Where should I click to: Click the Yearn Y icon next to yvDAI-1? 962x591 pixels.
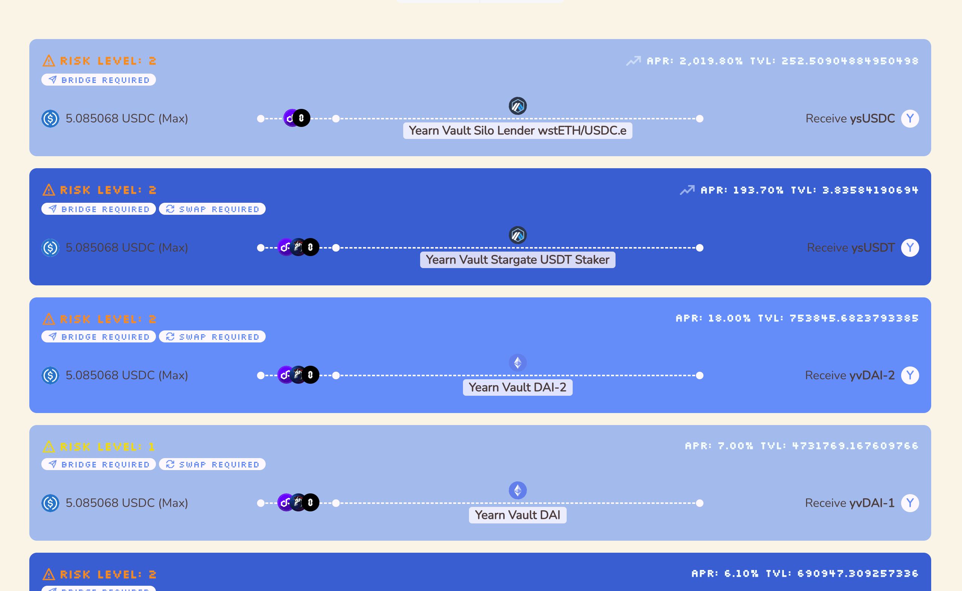point(910,503)
